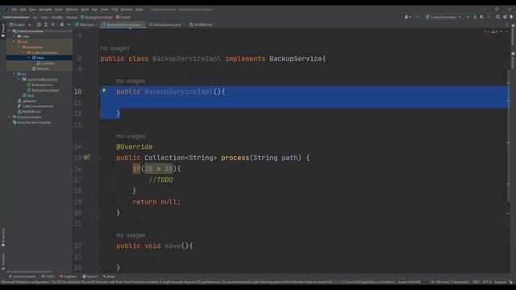Image resolution: width=516 pixels, height=290 pixels.
Task: Click the errors and warnings inspection indicator
Action: point(490,32)
